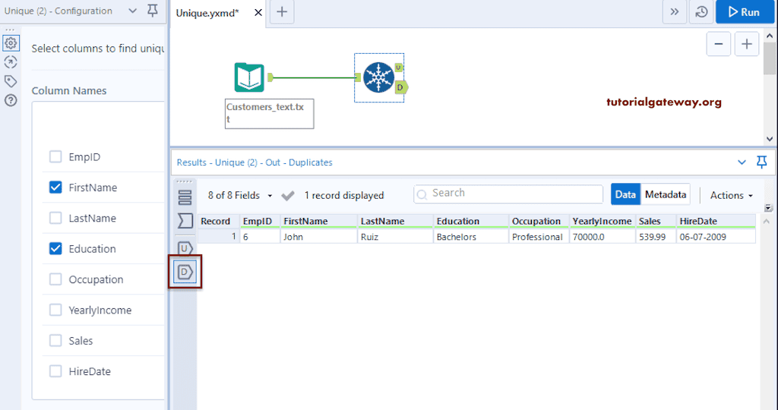The image size is (778, 410).
Task: Click the Occupation column header in results
Action: pos(539,221)
